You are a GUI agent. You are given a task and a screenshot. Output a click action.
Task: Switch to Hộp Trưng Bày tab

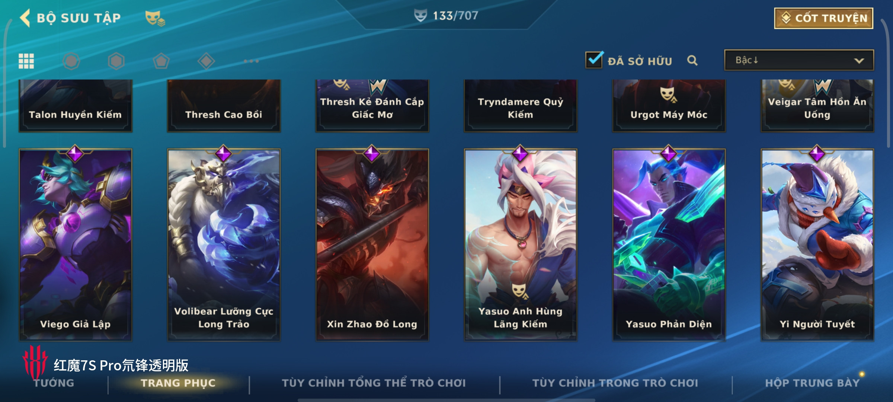click(x=812, y=383)
